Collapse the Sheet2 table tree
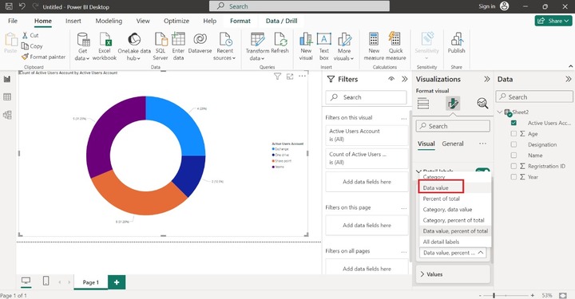Viewport: 575px width, 299px height. pos(500,112)
